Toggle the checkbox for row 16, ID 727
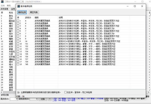This screenshot has width=151, height=104. click(x=18, y=59)
